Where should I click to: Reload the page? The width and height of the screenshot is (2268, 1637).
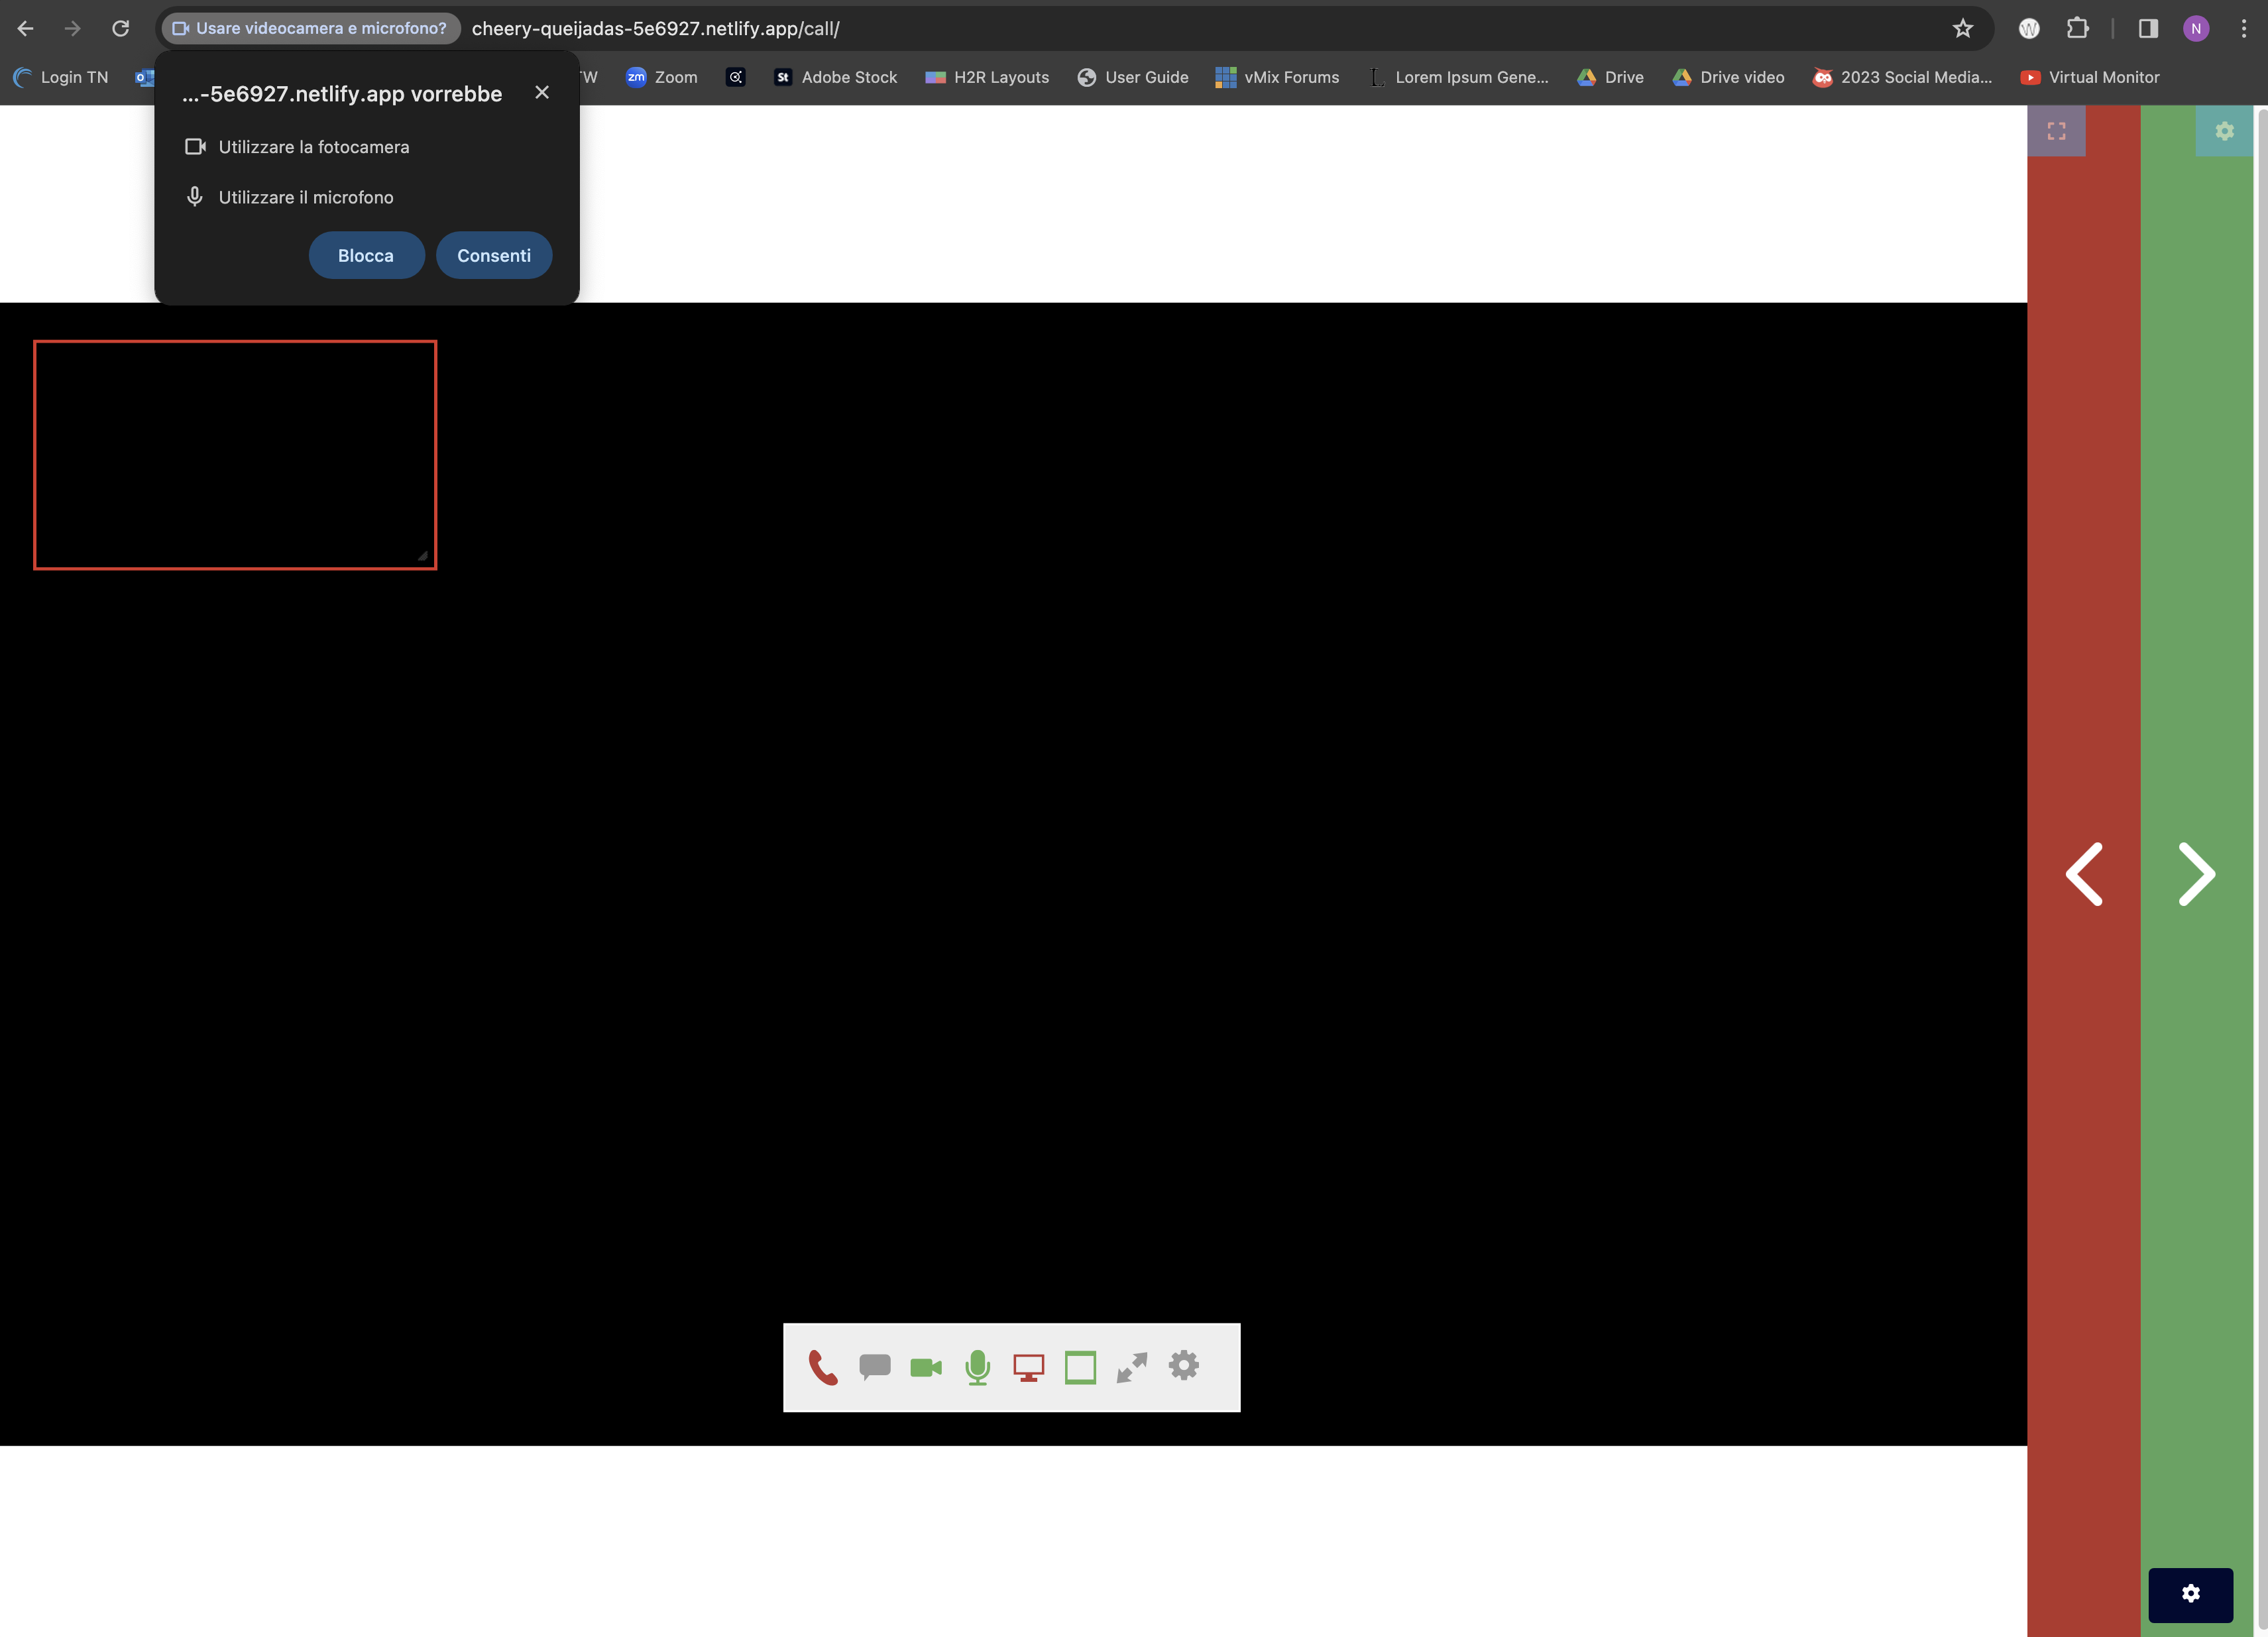coord(121,28)
